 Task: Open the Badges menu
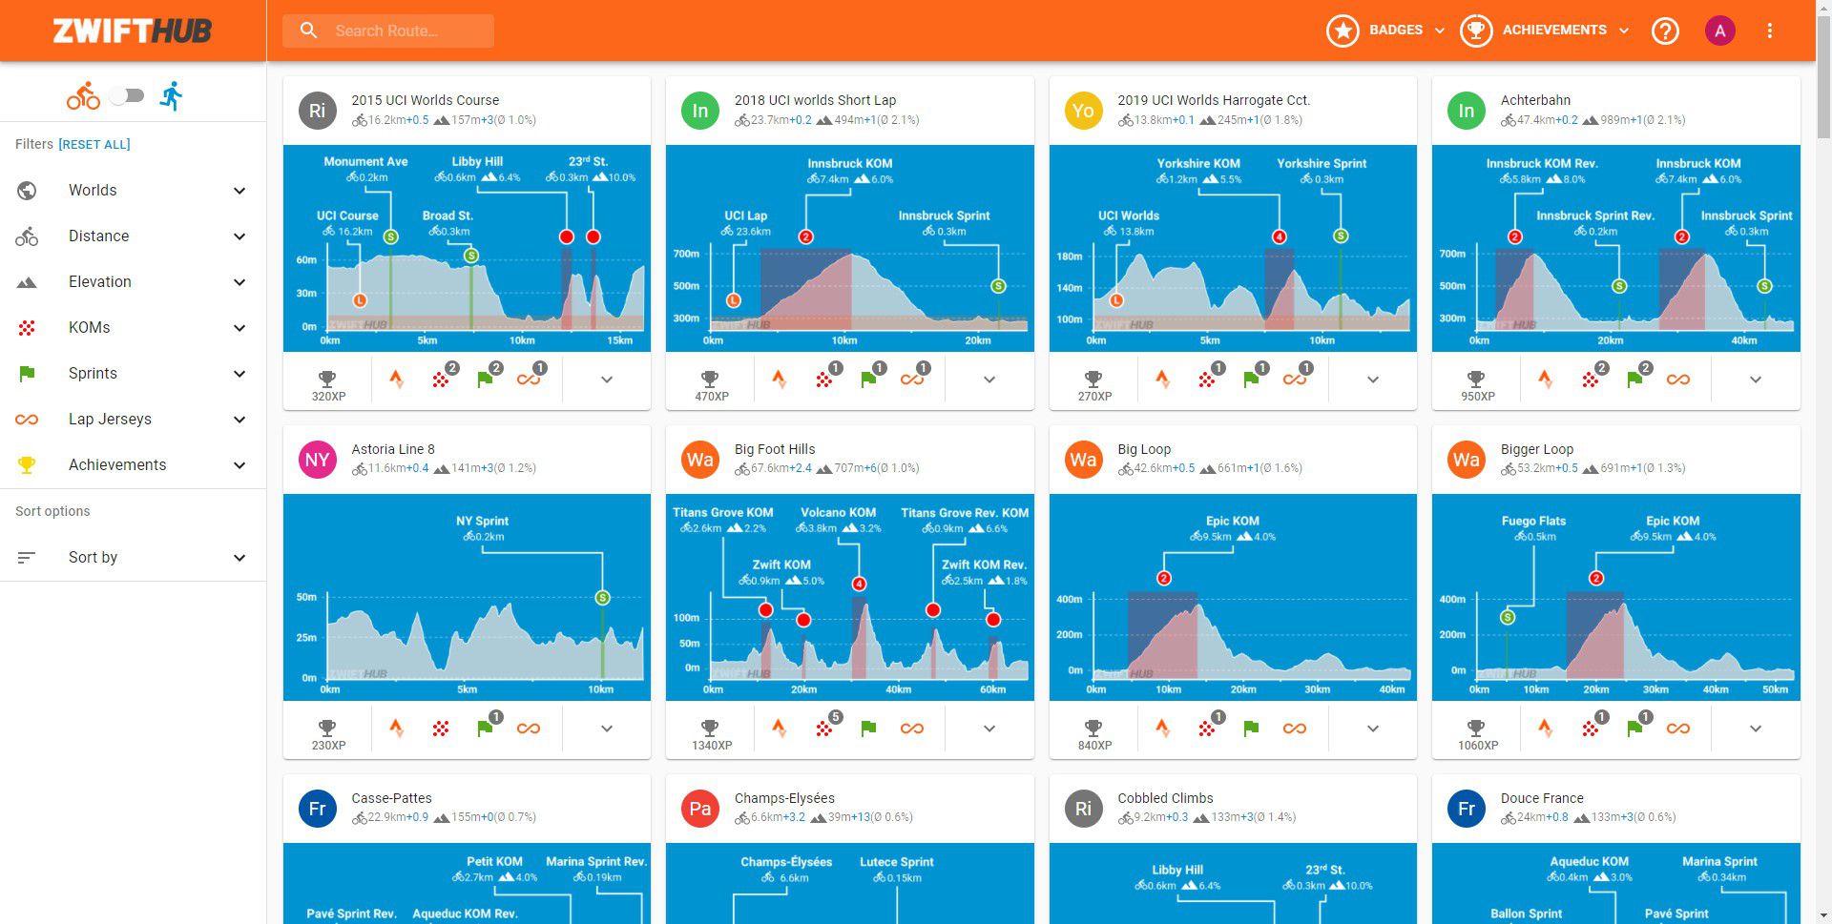click(x=1385, y=31)
